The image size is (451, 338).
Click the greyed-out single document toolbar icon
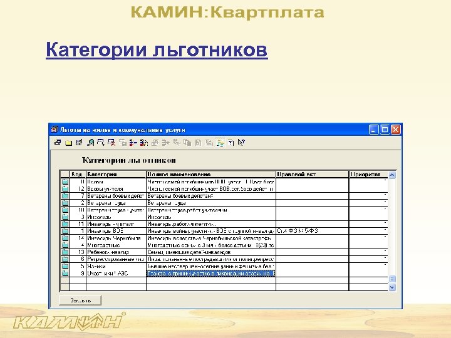pos(198,143)
